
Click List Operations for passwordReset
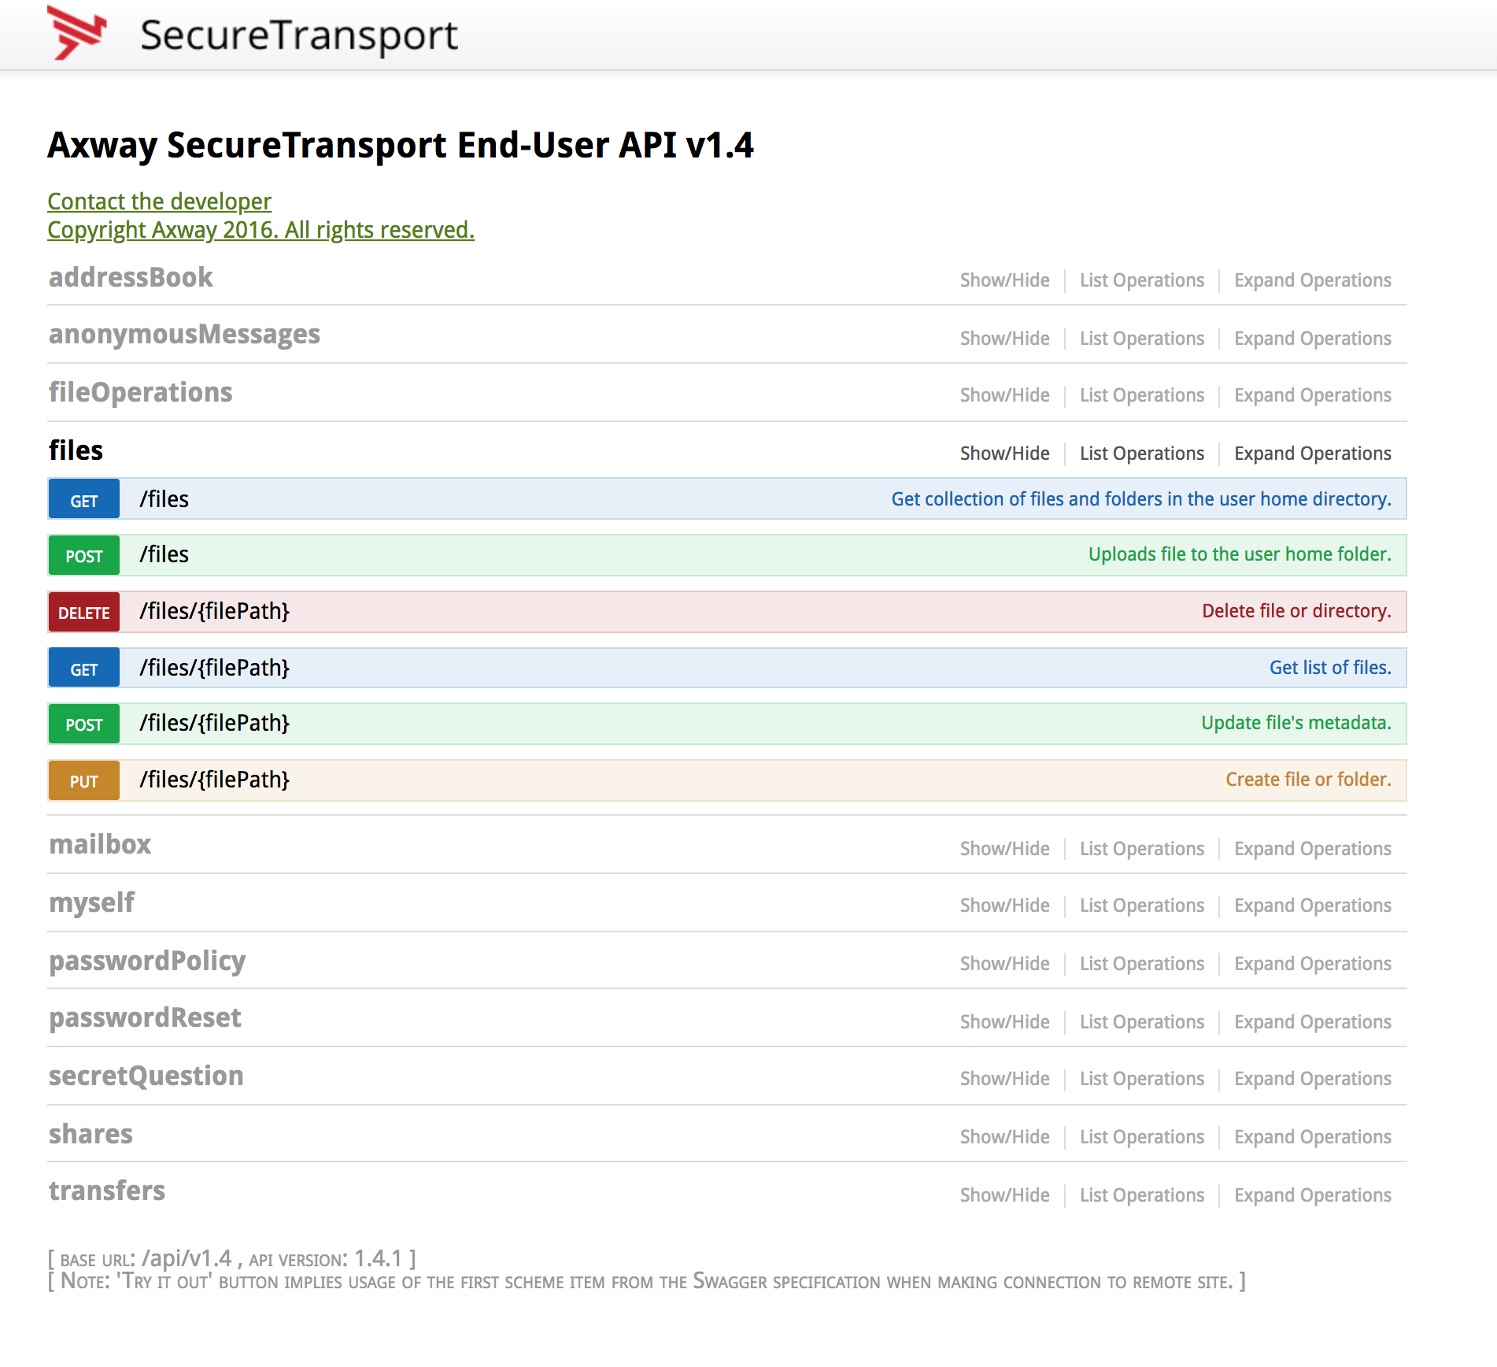tap(1141, 1022)
